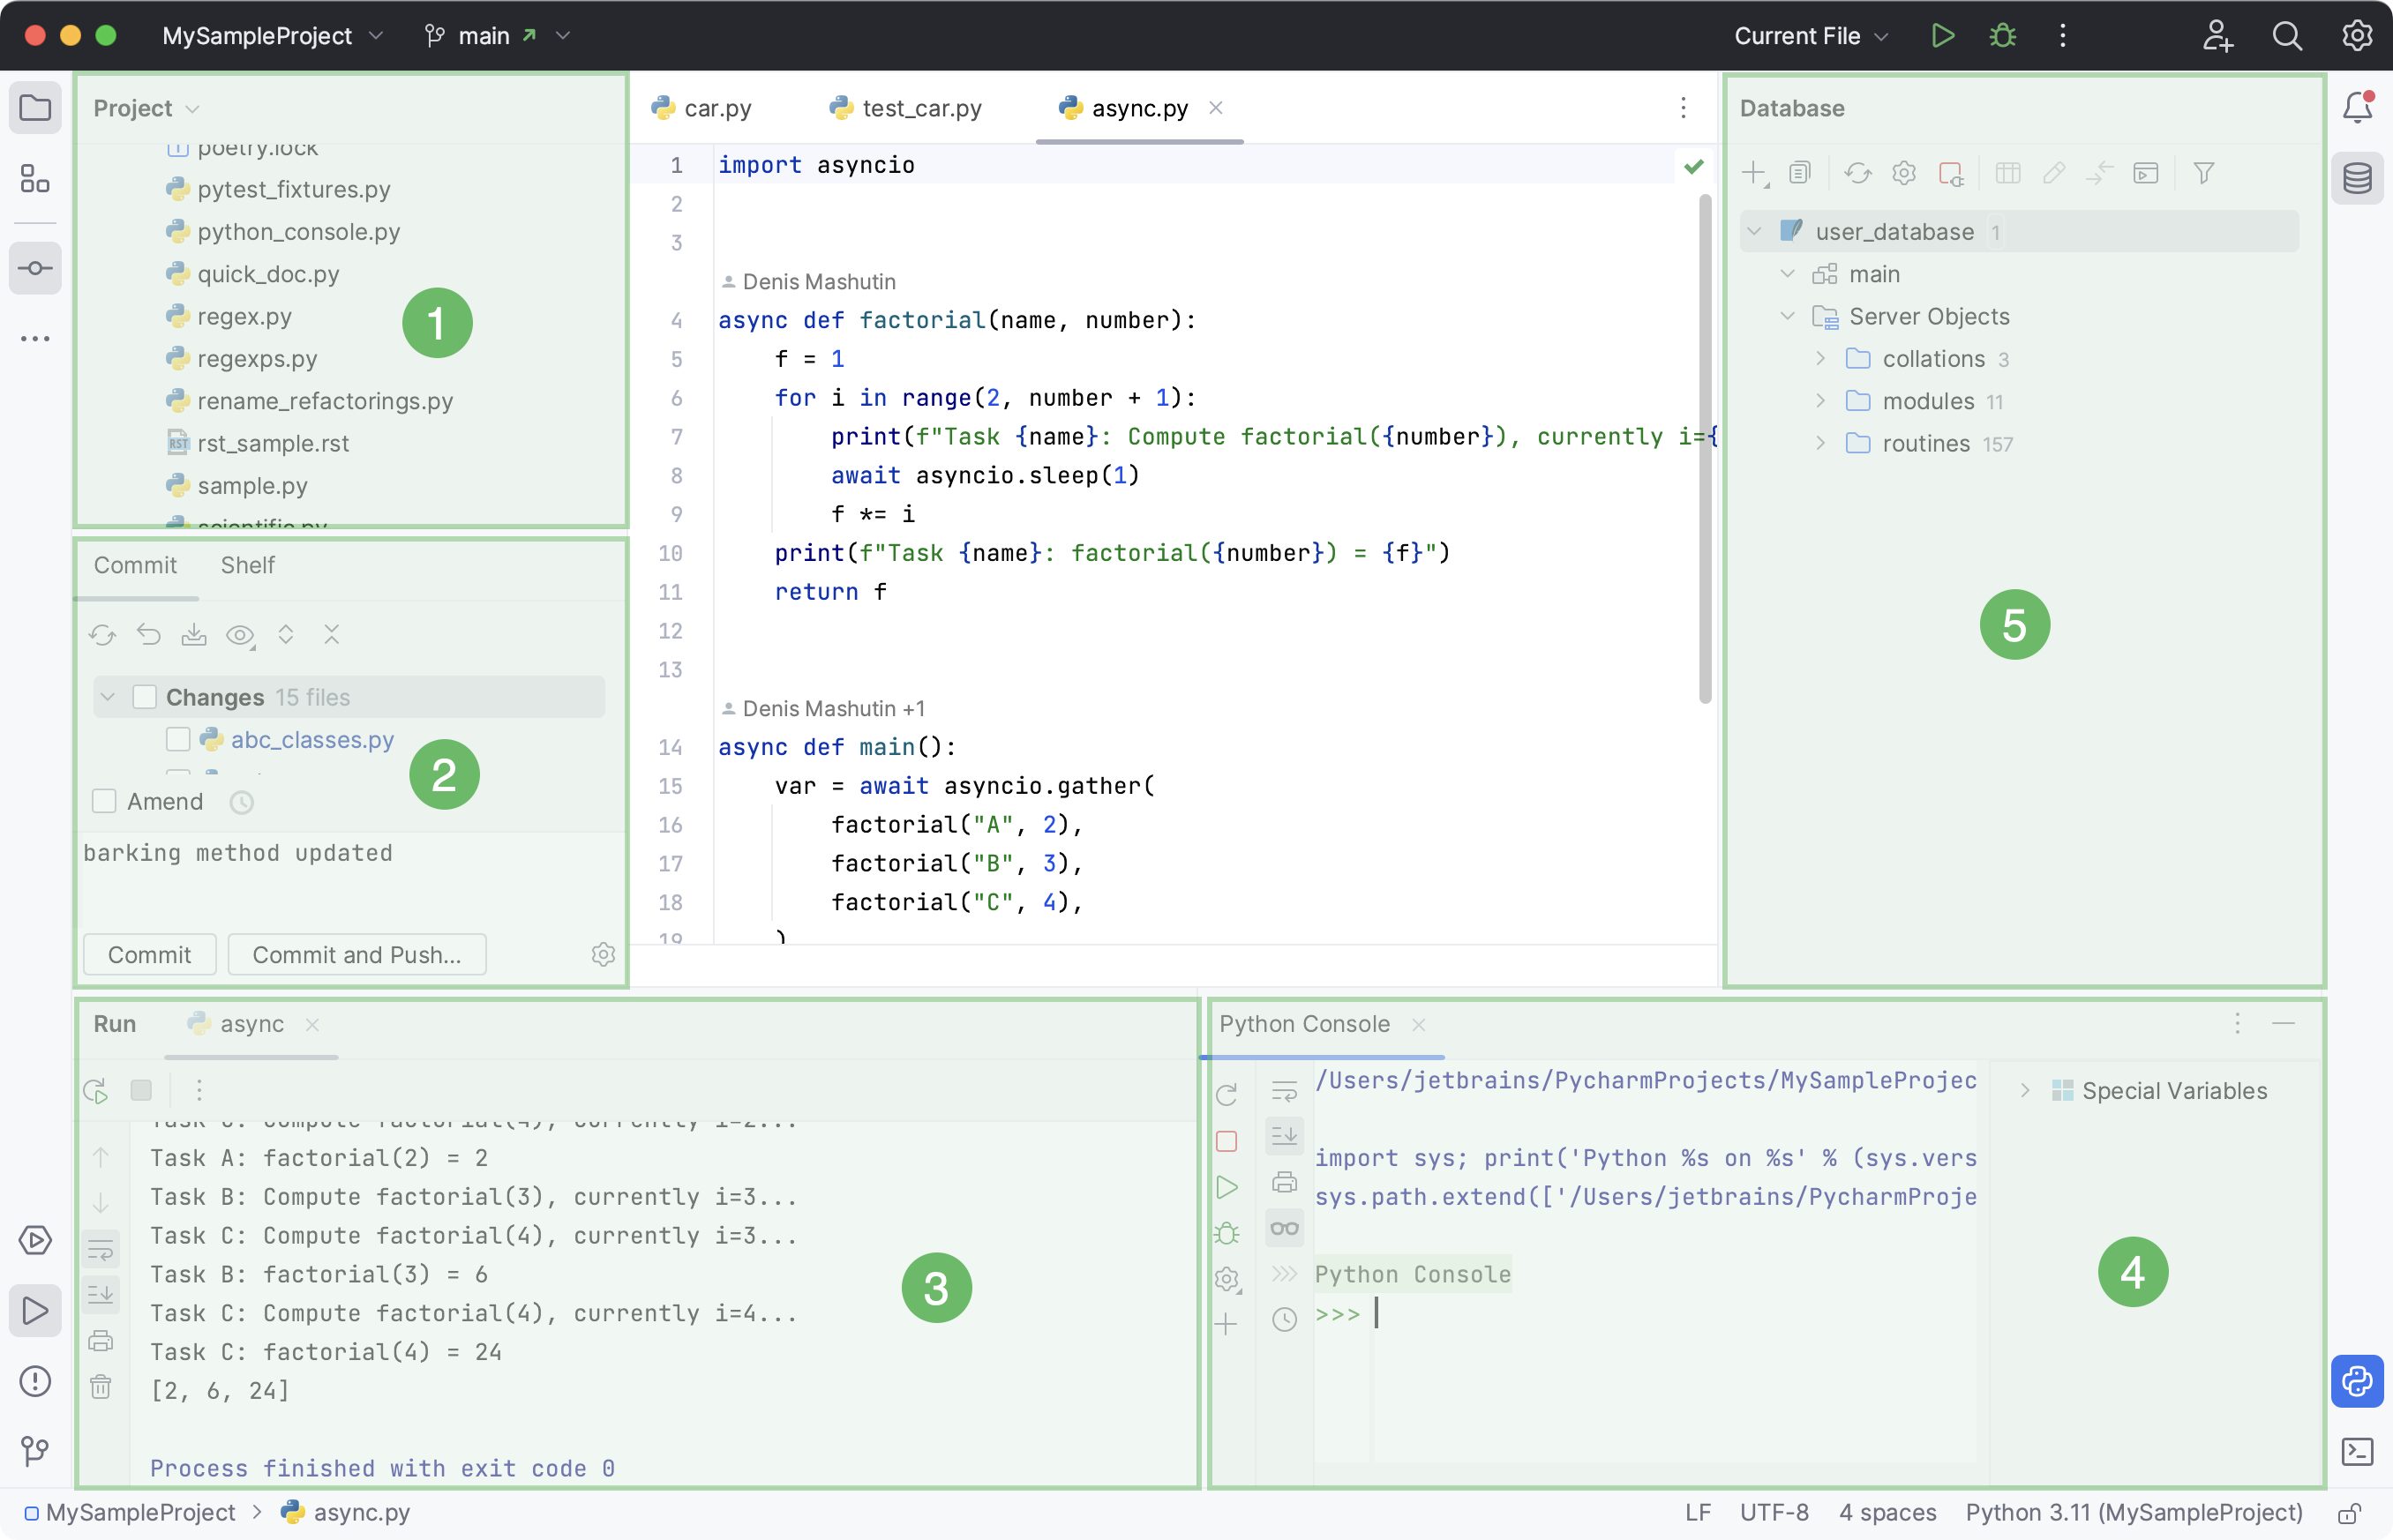Image resolution: width=2393 pixels, height=1540 pixels.
Task: Click the Commit and Push button
Action: point(356,954)
